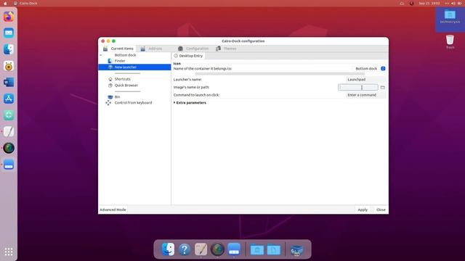Click the Image's name or path field
Viewport: 465px width, 261px height.
coord(358,87)
